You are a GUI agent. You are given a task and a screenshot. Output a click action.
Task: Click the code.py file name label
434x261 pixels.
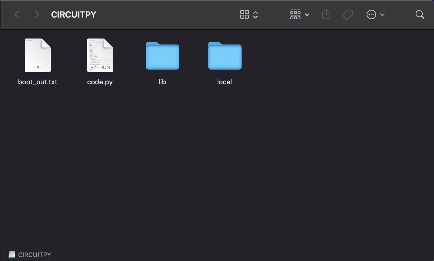[x=100, y=82]
